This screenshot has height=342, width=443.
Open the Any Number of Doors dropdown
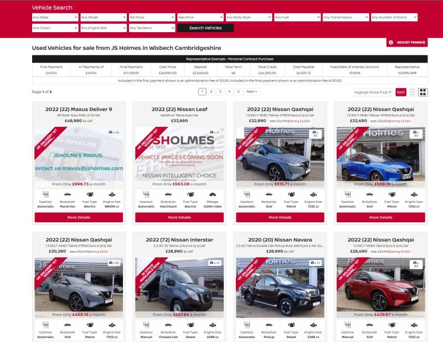[394, 17]
